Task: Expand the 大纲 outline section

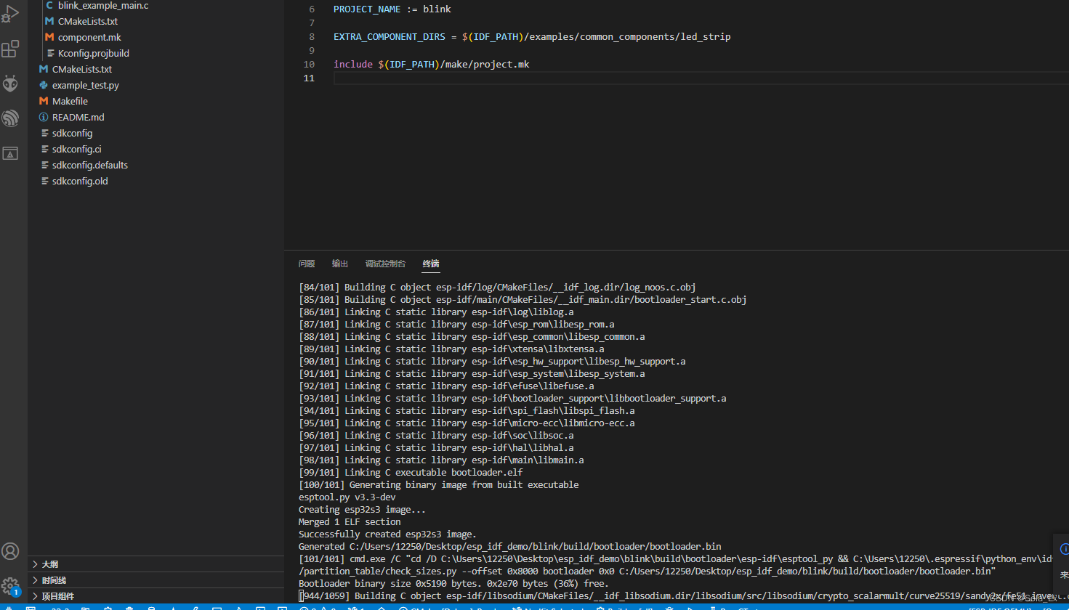Action: coord(156,564)
